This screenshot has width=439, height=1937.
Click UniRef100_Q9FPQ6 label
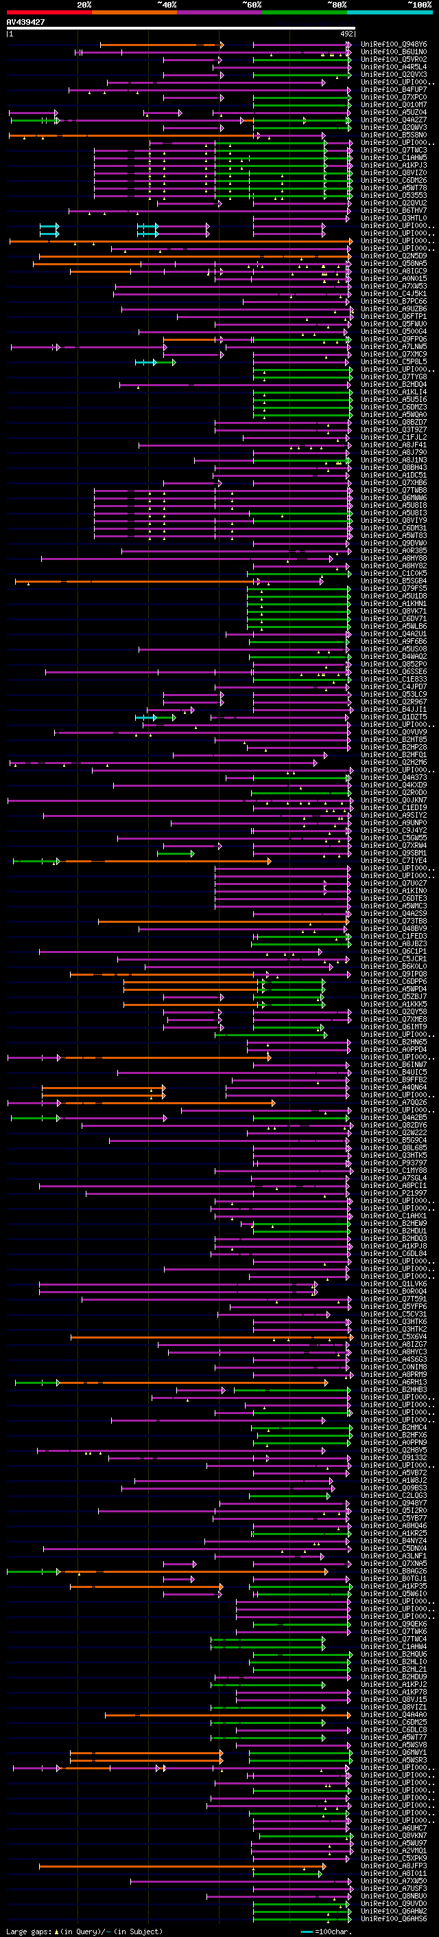coord(394,339)
